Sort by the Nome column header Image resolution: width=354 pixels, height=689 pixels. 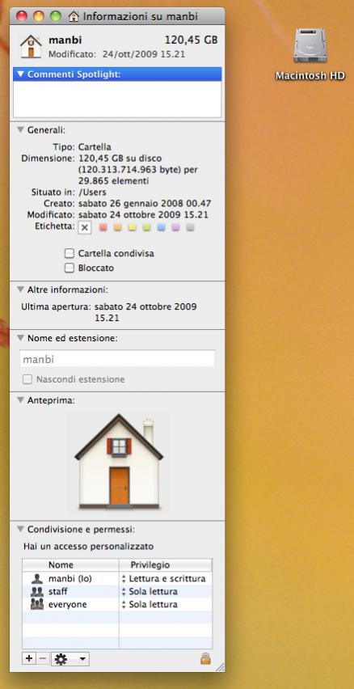tap(70, 565)
